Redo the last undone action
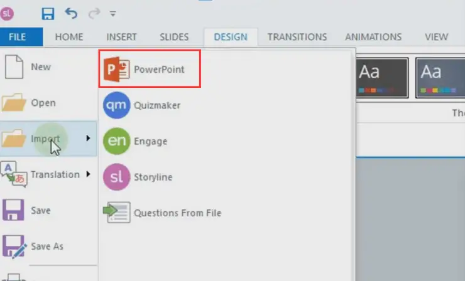This screenshot has width=465, height=281. coord(94,14)
